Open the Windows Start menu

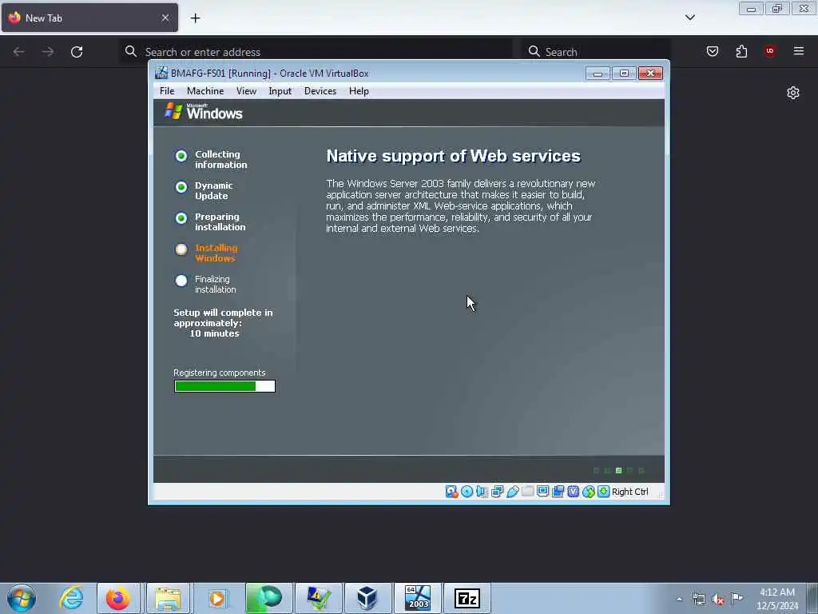(22, 598)
